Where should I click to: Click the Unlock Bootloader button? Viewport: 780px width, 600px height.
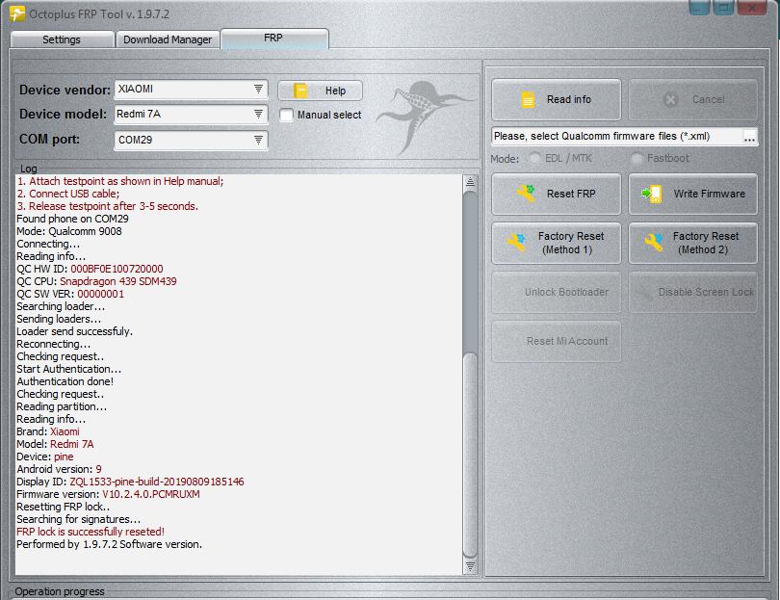557,292
